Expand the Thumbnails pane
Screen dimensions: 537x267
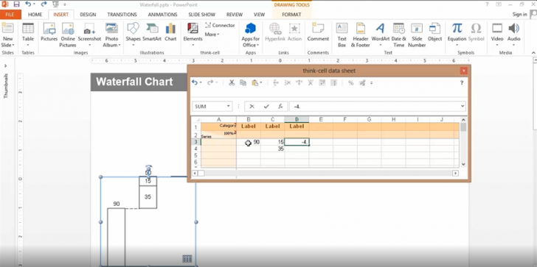5,66
